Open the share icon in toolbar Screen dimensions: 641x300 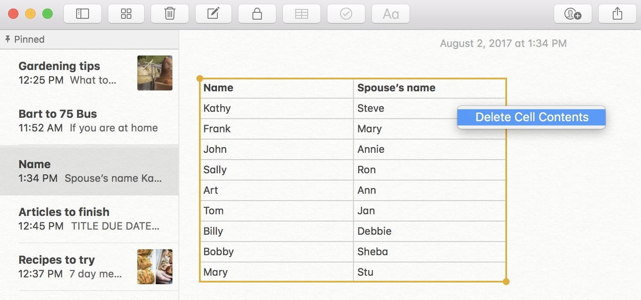tap(617, 14)
